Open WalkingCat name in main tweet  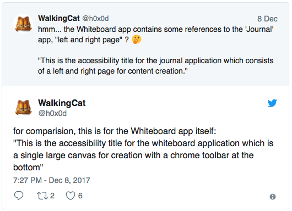[62, 103]
